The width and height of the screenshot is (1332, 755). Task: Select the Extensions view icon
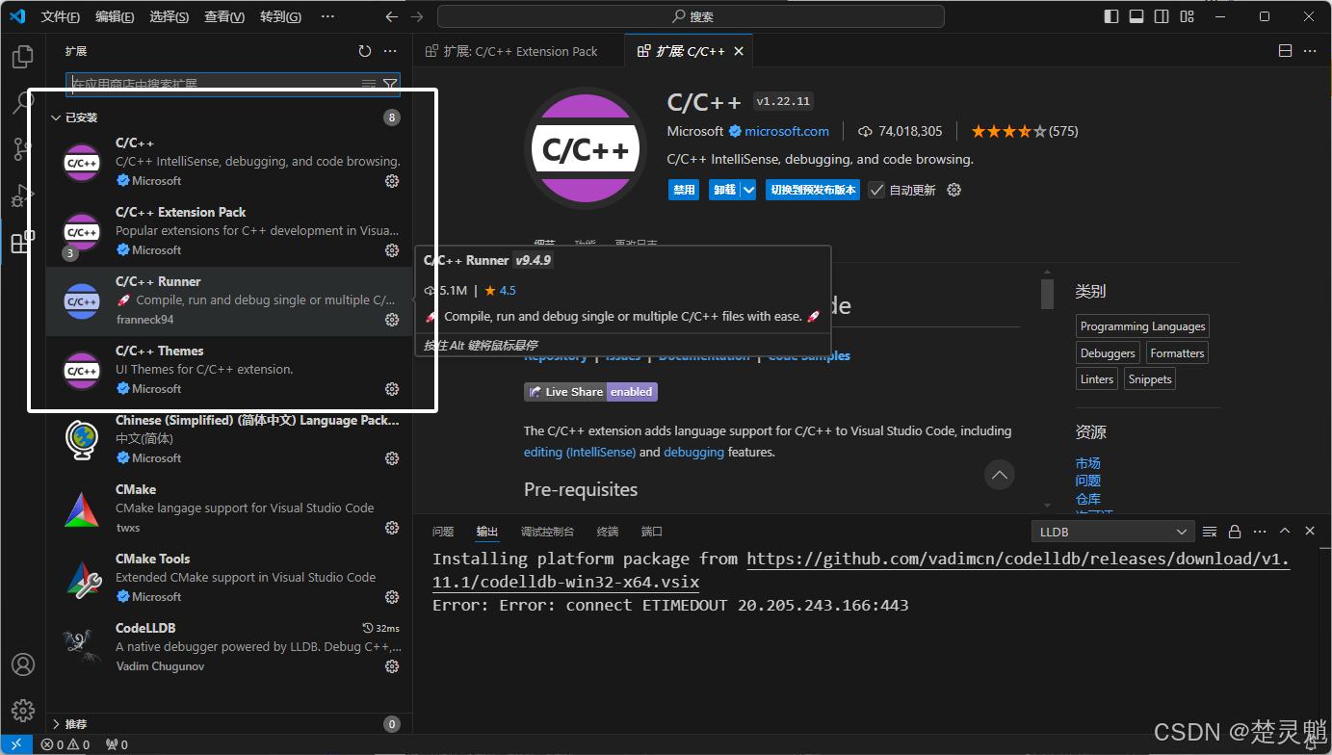(x=23, y=242)
